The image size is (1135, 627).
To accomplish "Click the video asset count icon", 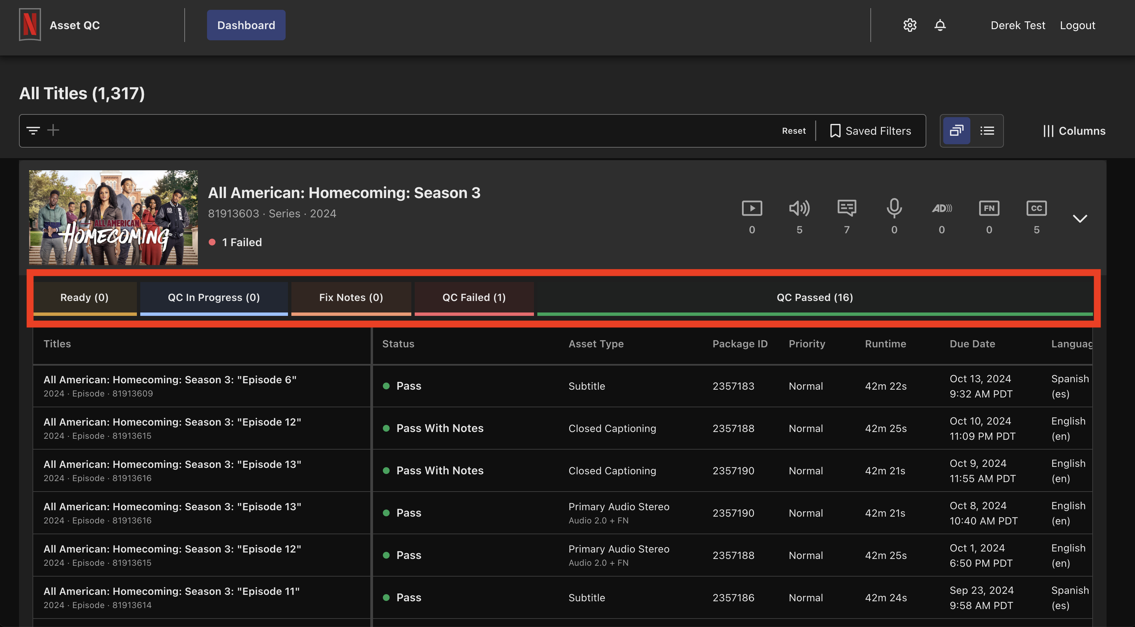I will pyautogui.click(x=752, y=208).
